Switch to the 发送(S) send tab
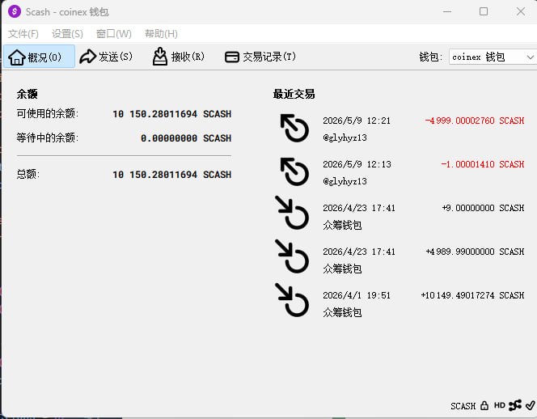Viewport: 537px width, 419px height. pyautogui.click(x=106, y=57)
